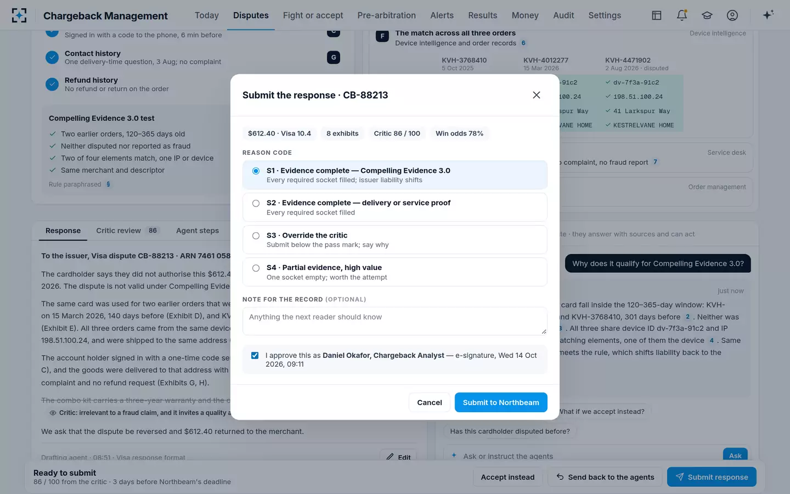Viewport: 790px width, 494px height.
Task: Switch to the Agent steps tab
Action: coord(198,231)
